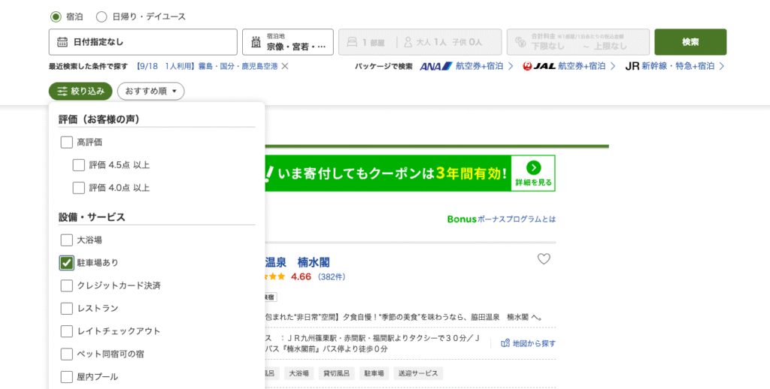Image resolution: width=770 pixels, height=389 pixels.
Task: Open JR 新幹線・特急+宿泊 package search
Action: pos(675,66)
